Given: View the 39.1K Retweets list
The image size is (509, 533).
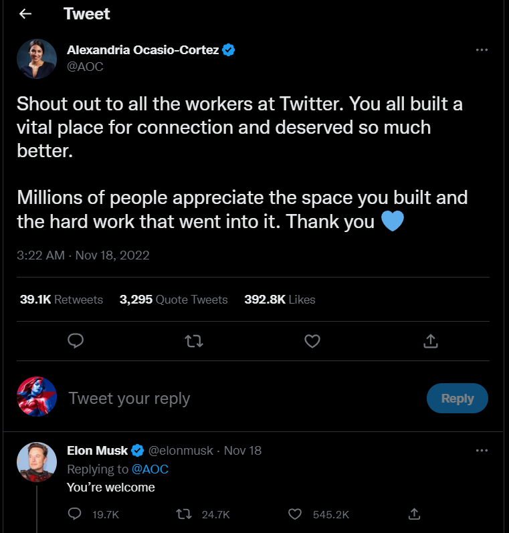Looking at the screenshot, I should tap(62, 300).
